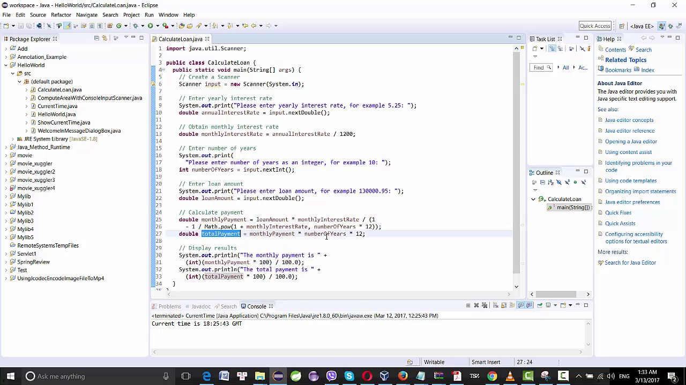This screenshot has width=686, height=385.
Task: Click Search for Java Editor link
Action: [x=630, y=263]
